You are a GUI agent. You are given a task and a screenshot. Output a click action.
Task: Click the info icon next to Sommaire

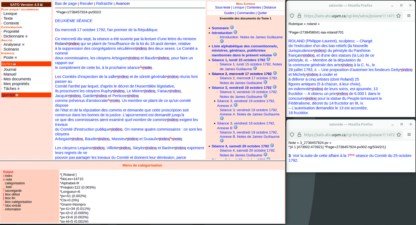(x=232, y=27)
